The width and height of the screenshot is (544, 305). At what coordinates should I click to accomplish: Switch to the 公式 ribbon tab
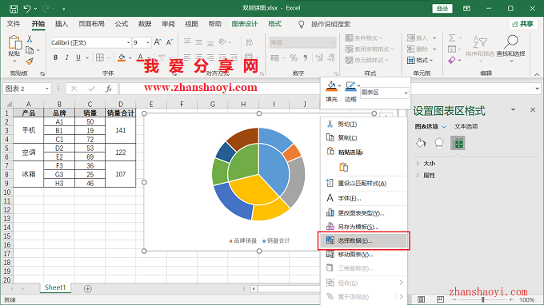122,24
